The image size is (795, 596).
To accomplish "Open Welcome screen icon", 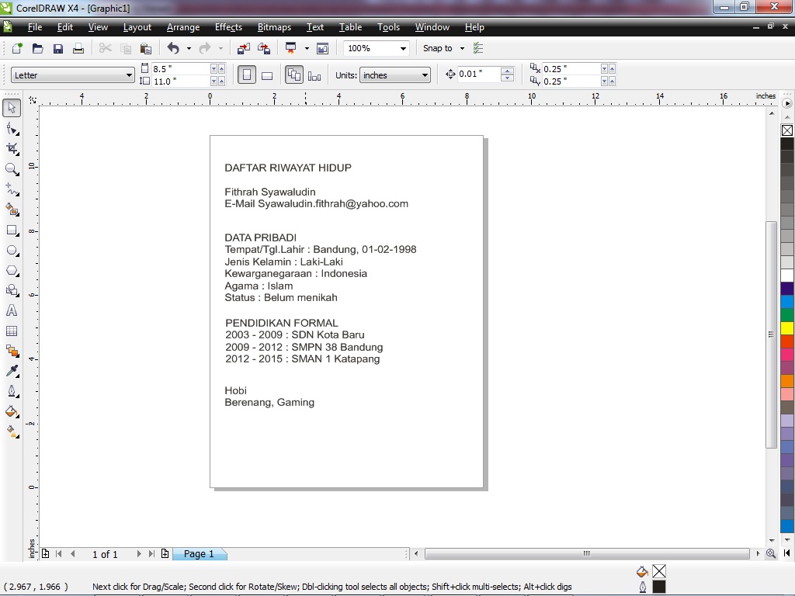I will (322, 48).
